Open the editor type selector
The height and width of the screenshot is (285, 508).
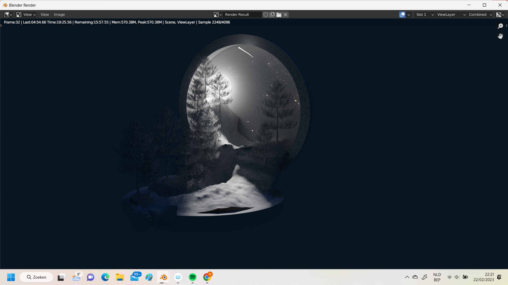(8, 15)
